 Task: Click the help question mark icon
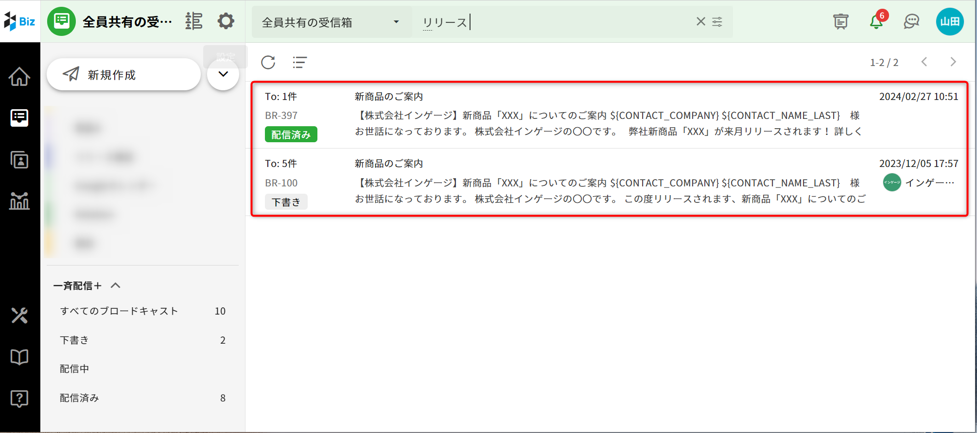point(19,399)
